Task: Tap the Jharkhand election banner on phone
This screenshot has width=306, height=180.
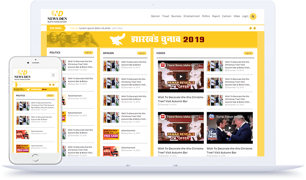Action: 35,89
